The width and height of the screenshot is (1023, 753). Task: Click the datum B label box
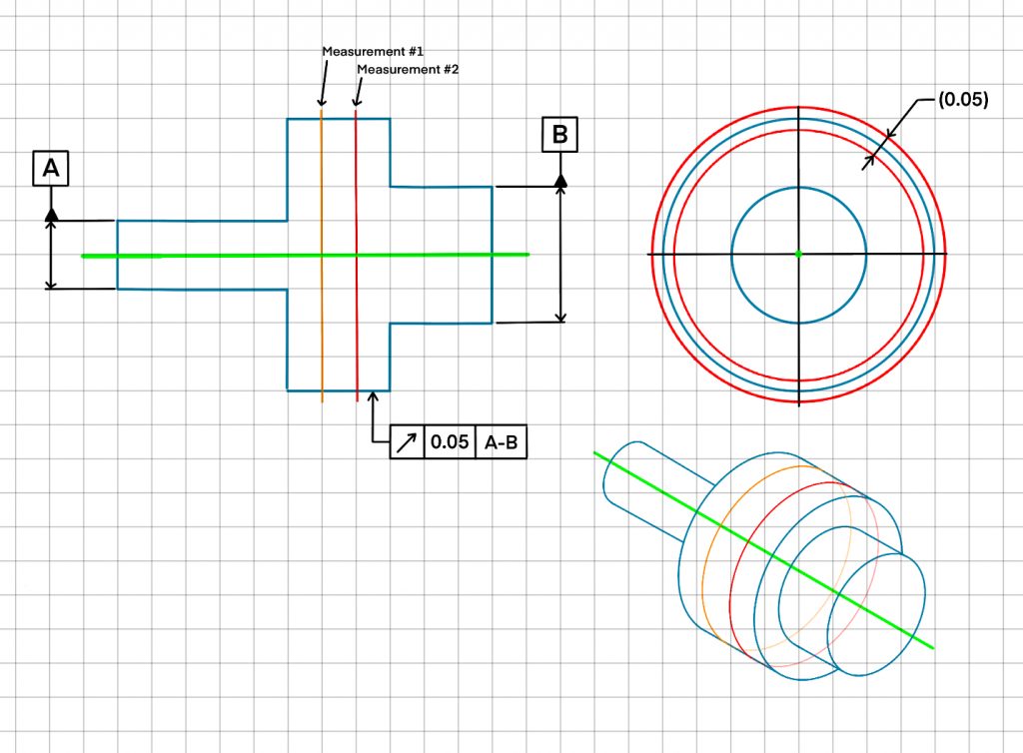[559, 134]
